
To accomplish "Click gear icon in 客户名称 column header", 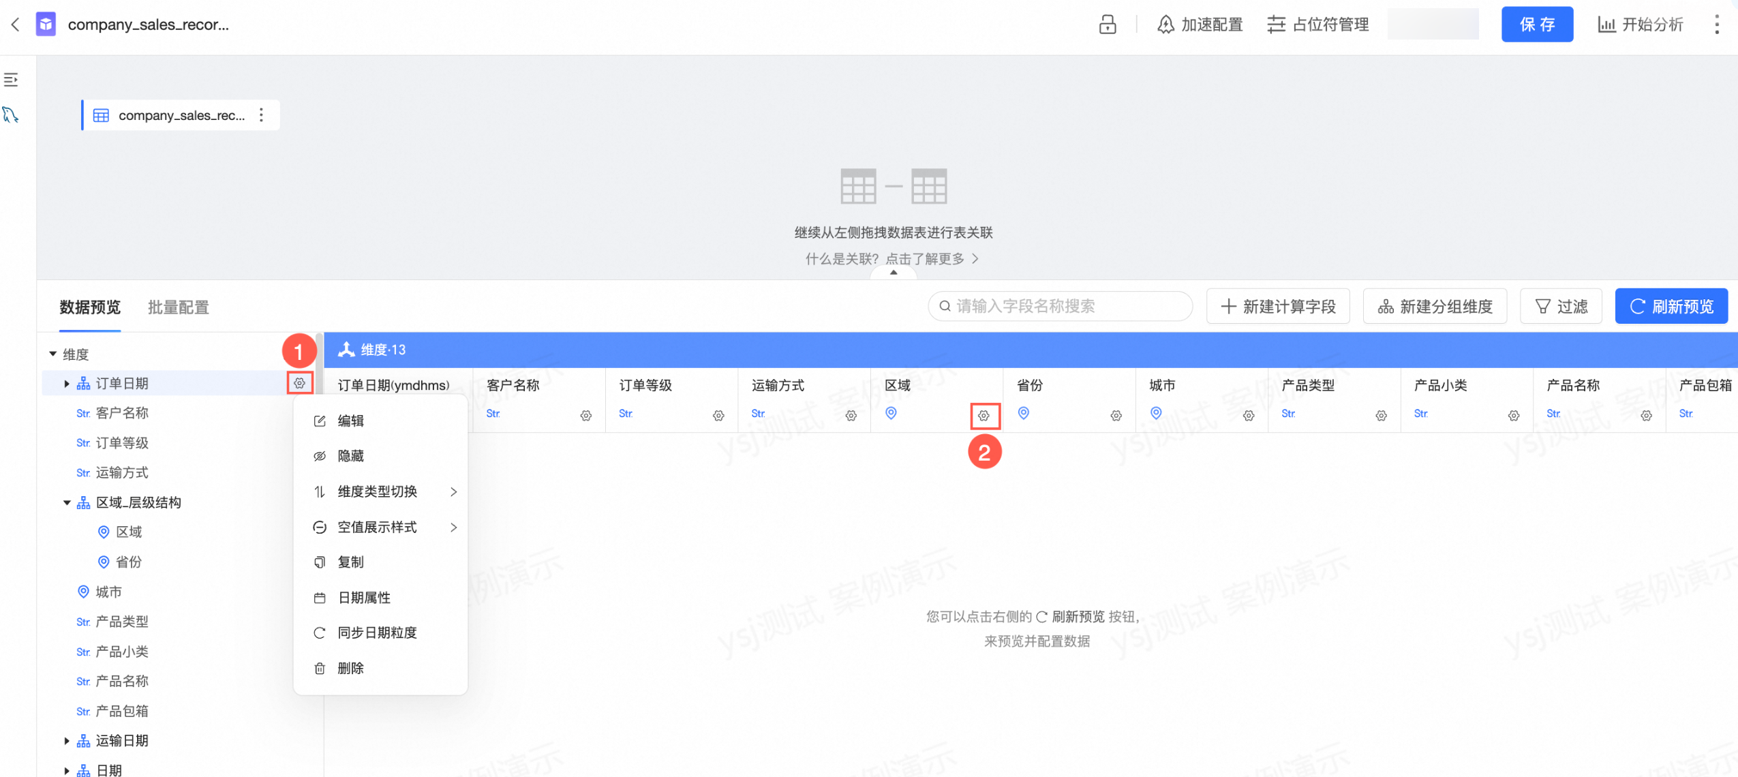I will pos(586,415).
